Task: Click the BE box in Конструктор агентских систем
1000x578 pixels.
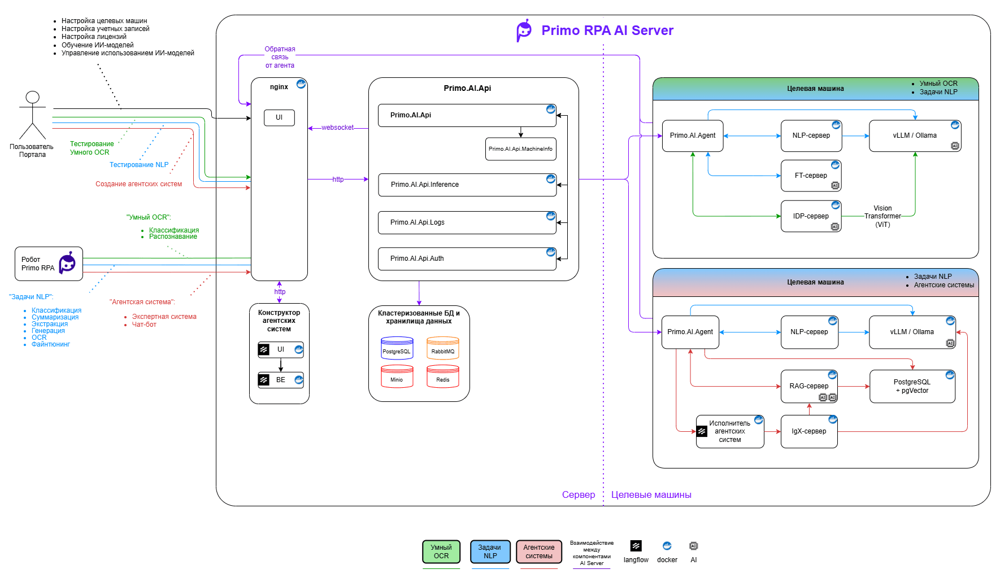Action: click(280, 380)
